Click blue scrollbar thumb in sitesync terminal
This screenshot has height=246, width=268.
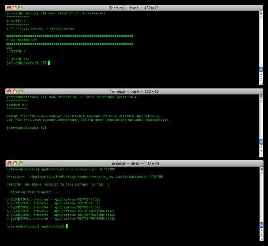point(262,225)
